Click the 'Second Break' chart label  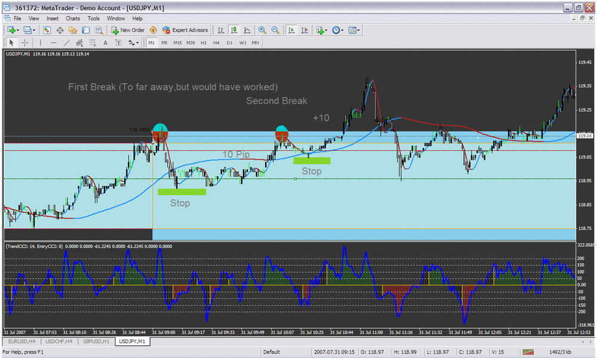(x=276, y=101)
